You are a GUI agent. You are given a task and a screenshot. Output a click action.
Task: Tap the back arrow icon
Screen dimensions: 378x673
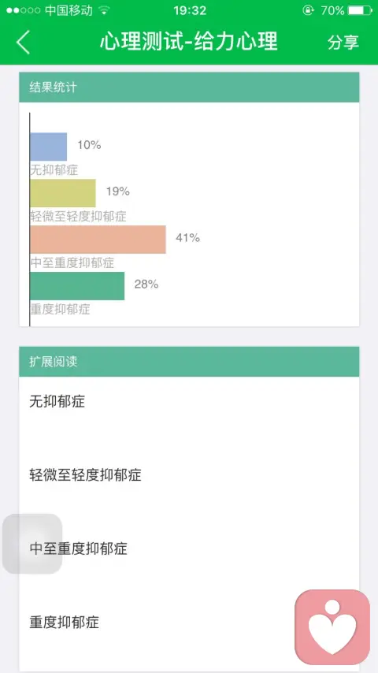(x=23, y=42)
